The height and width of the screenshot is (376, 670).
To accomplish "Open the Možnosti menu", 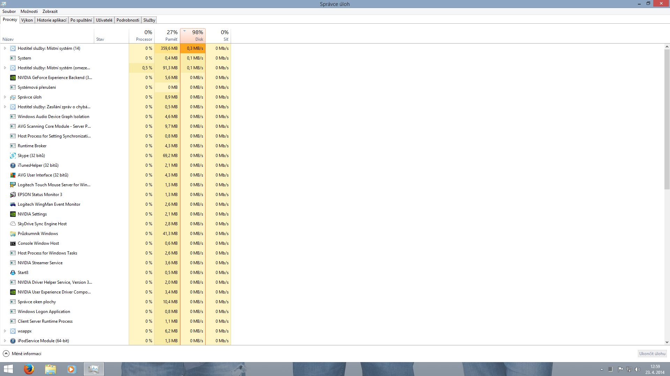I will coord(29,11).
